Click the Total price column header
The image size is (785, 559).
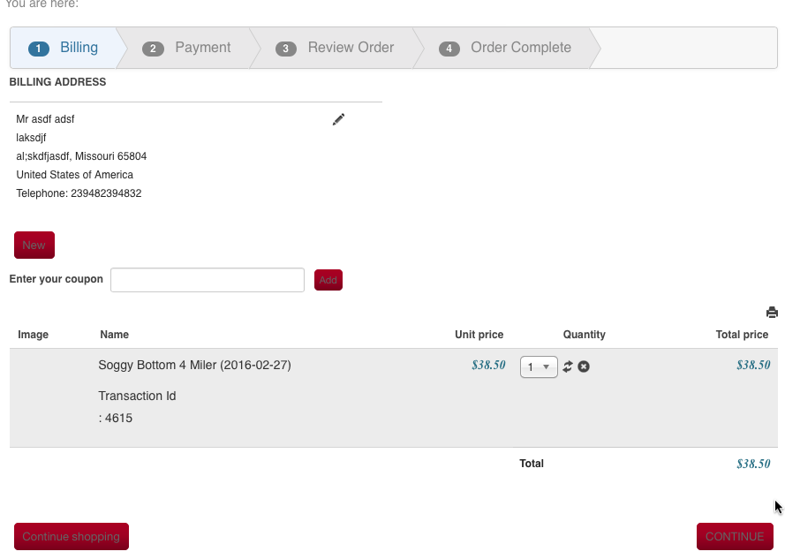tap(741, 335)
